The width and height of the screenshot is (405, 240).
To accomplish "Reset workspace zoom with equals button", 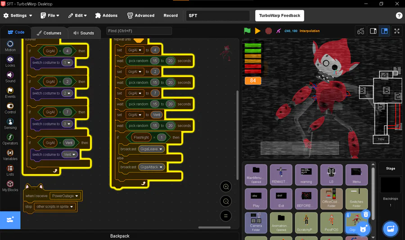I will (x=226, y=216).
